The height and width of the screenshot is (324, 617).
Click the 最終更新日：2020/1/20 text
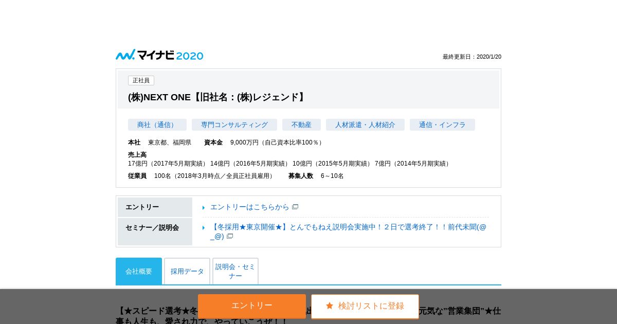tap(472, 57)
